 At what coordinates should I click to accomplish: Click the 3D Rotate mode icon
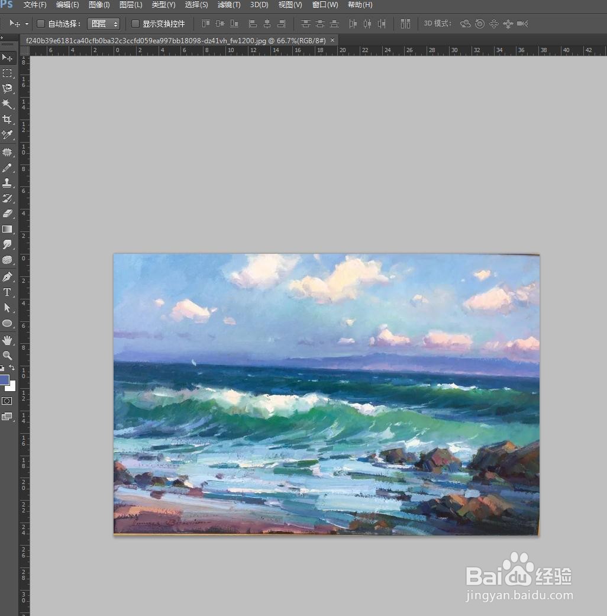(x=466, y=24)
